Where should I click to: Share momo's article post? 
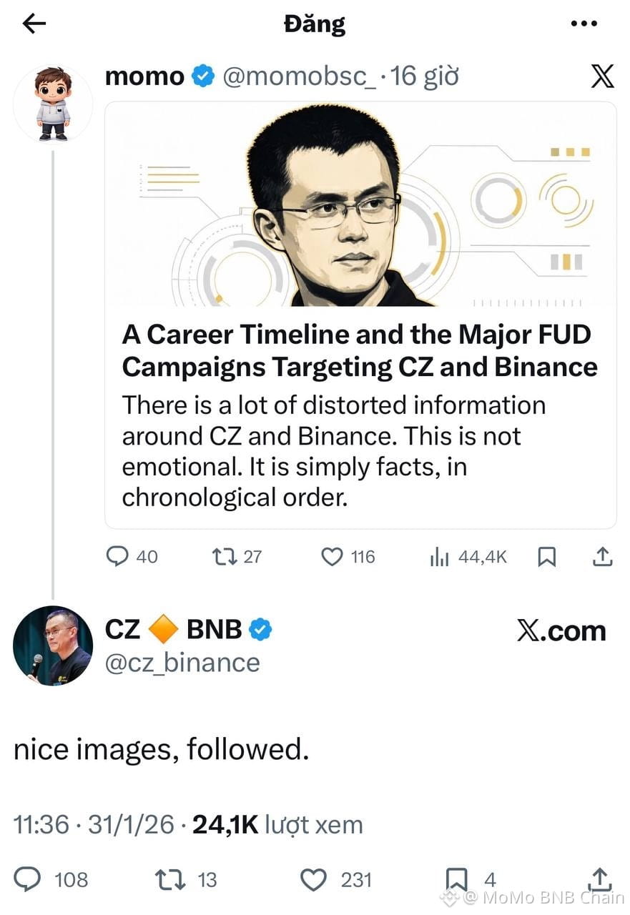pyautogui.click(x=602, y=556)
